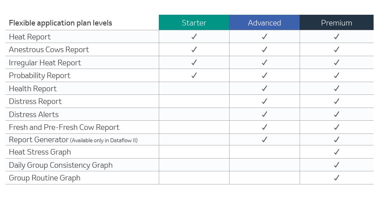Click the Distress Alerts checkmark under Advanced

(264, 114)
